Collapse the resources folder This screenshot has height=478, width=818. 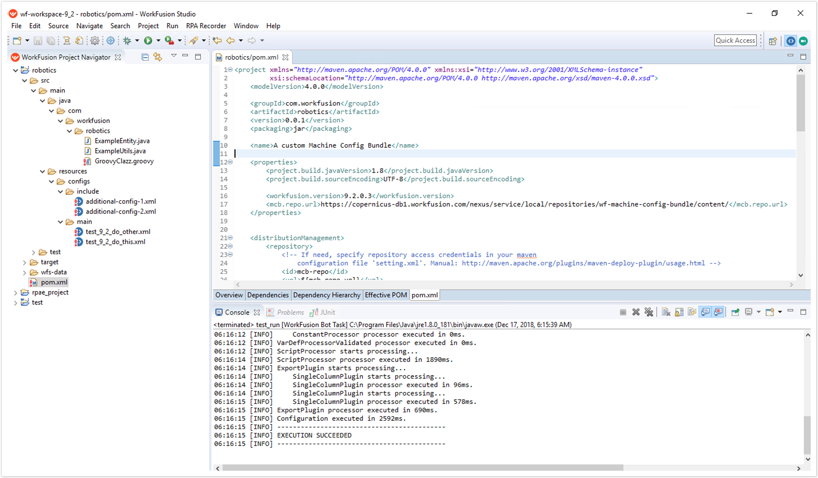pyautogui.click(x=43, y=171)
